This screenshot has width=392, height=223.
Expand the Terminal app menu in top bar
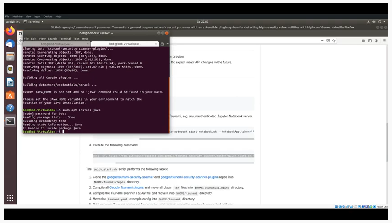pyautogui.click(x=35, y=22)
